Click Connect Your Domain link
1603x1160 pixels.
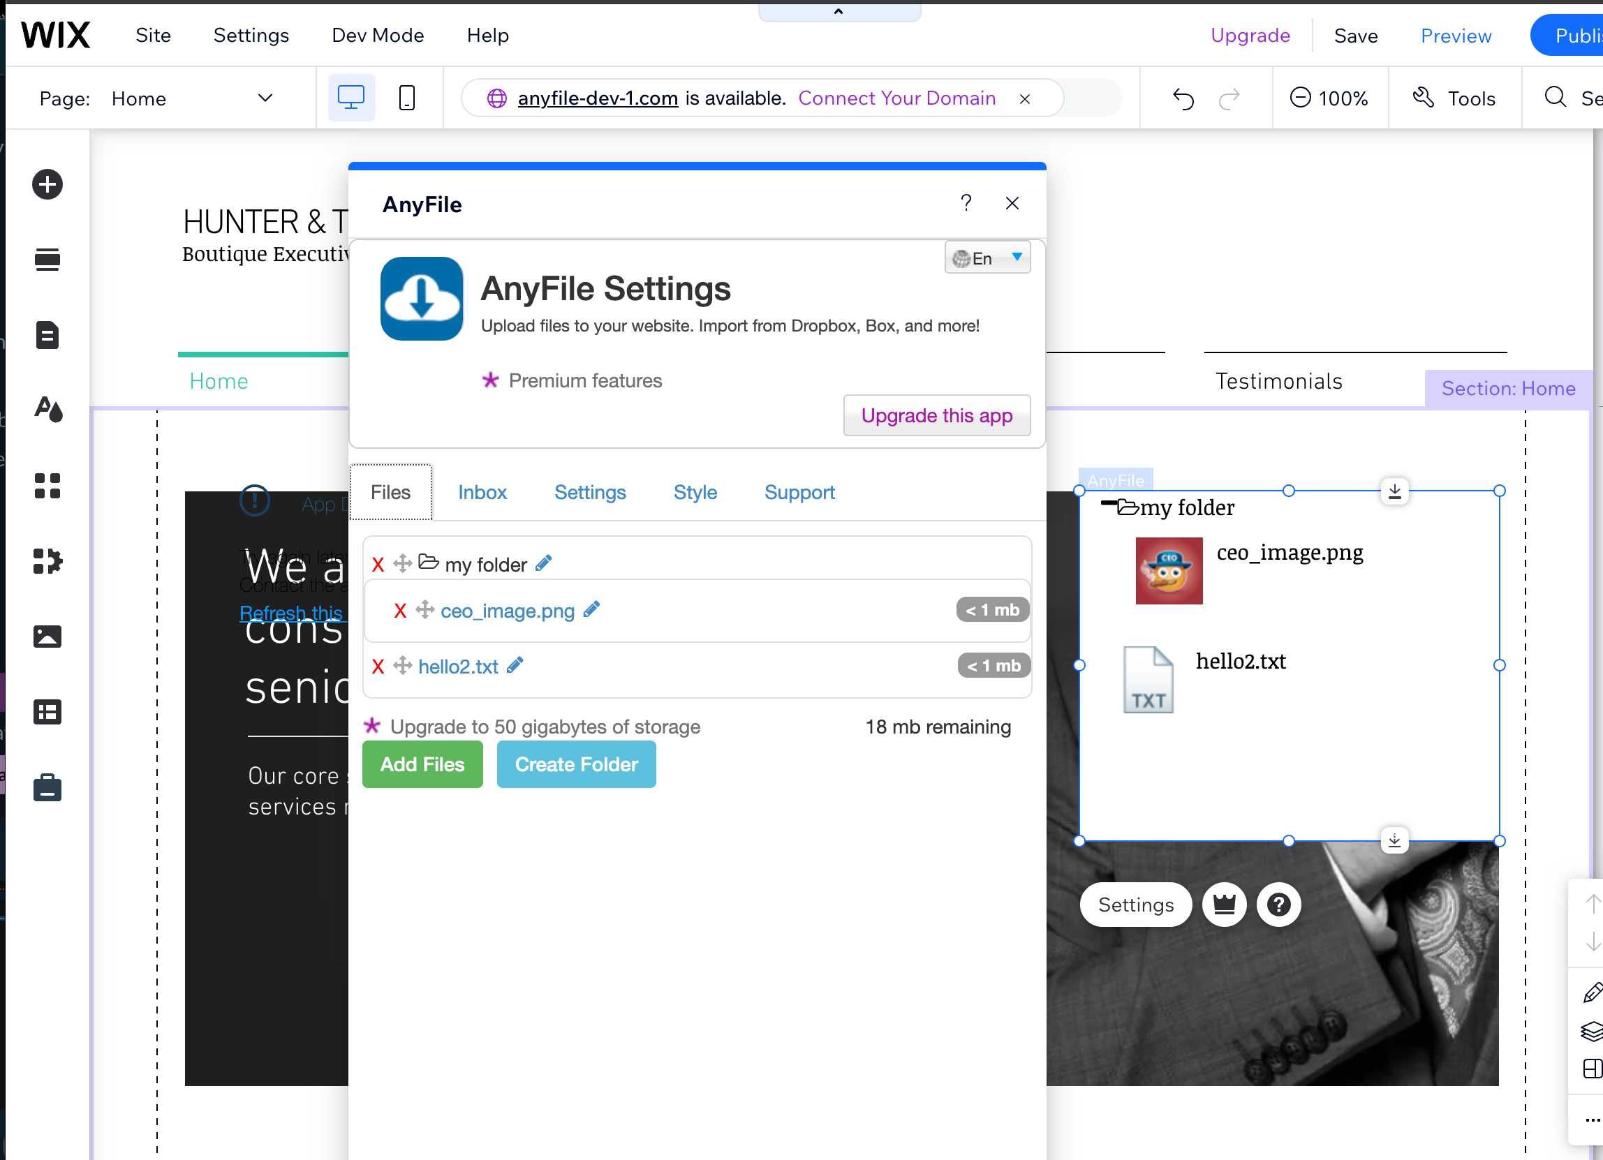pos(897,98)
